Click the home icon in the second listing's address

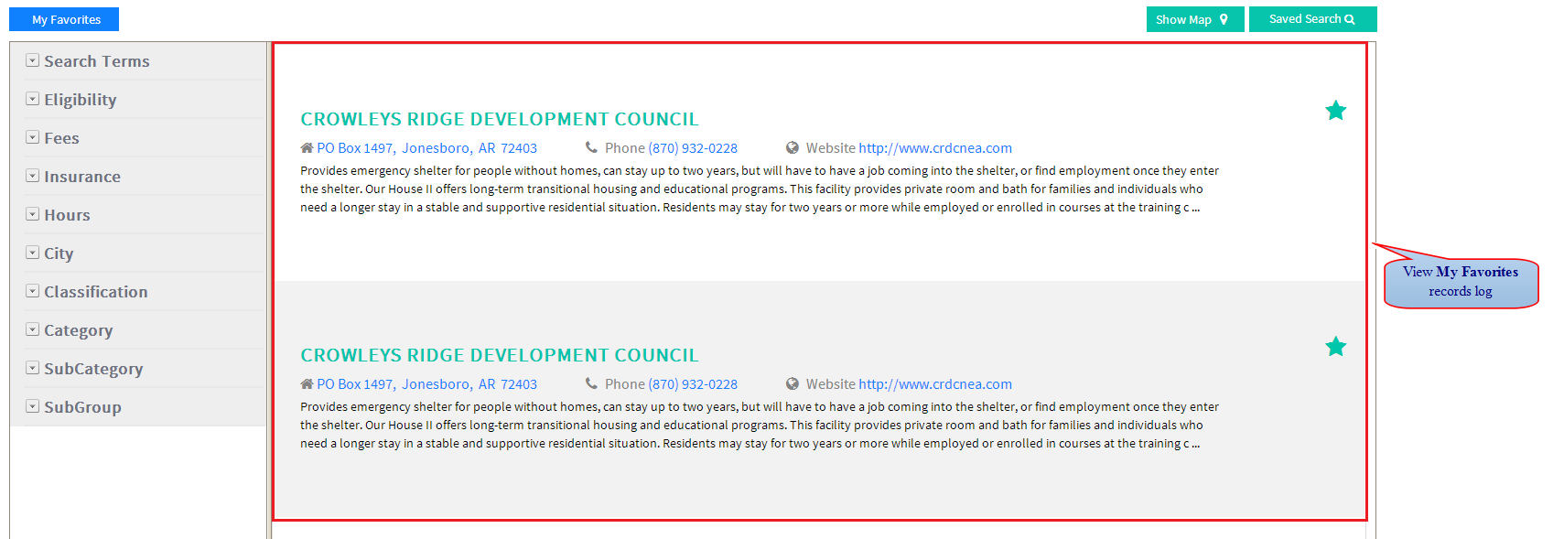(307, 384)
